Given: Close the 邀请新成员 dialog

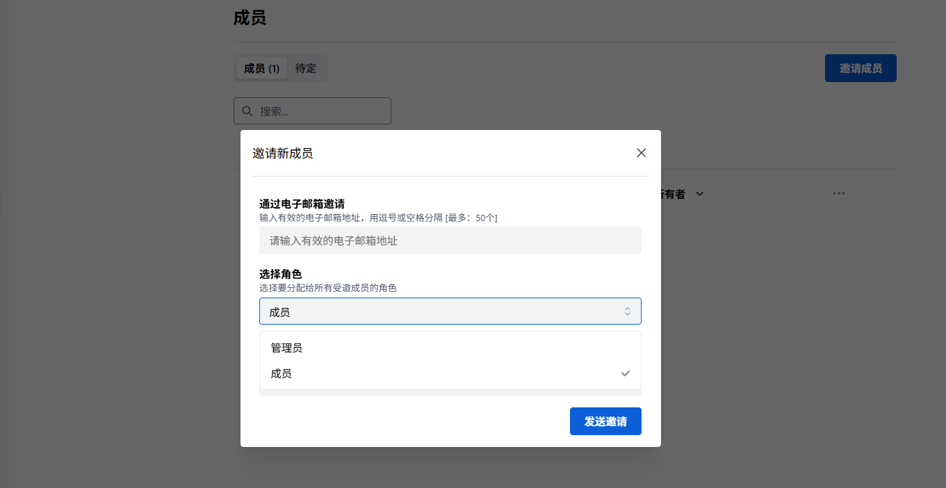Looking at the screenshot, I should 641,153.
